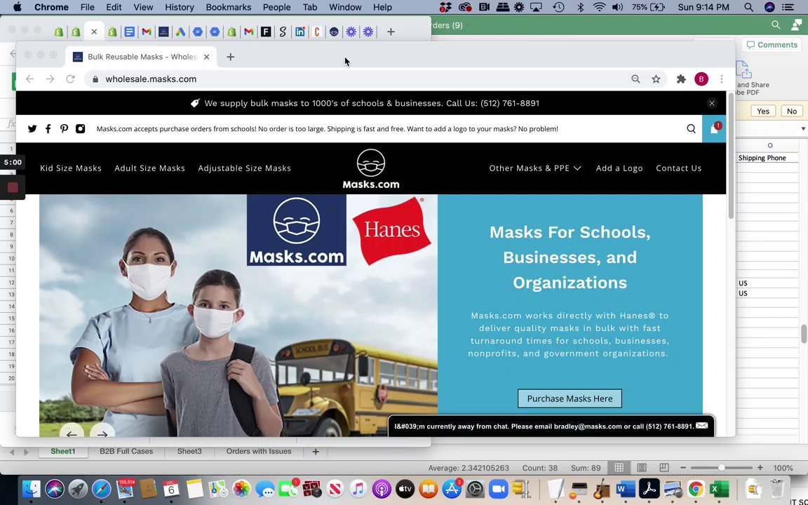
Task: Open the Window menu
Action: click(x=345, y=7)
